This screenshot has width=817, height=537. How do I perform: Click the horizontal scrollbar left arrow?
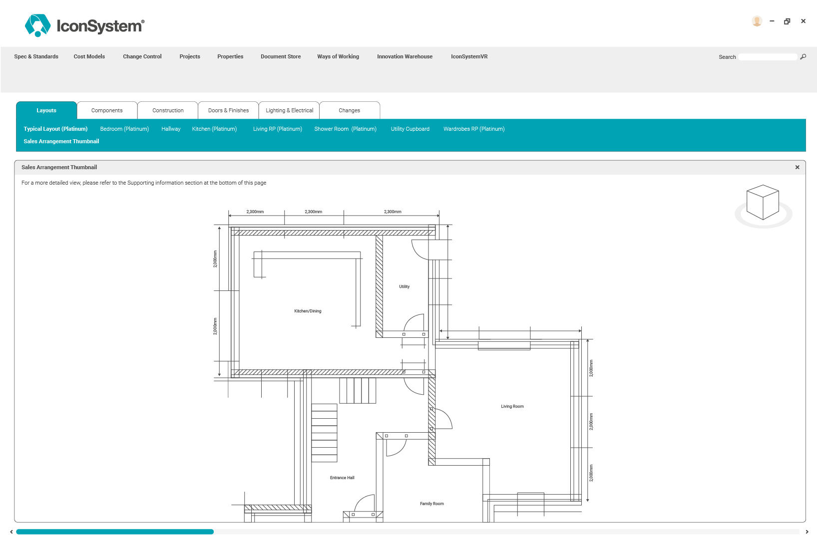click(x=11, y=532)
